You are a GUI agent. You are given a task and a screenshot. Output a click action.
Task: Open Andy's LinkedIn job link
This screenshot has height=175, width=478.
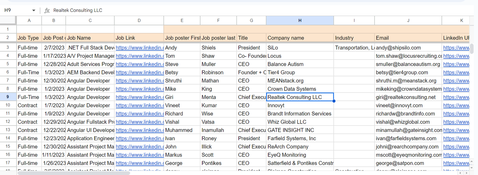(140, 48)
